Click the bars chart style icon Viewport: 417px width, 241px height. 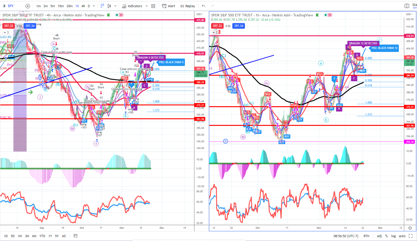pos(102,6)
